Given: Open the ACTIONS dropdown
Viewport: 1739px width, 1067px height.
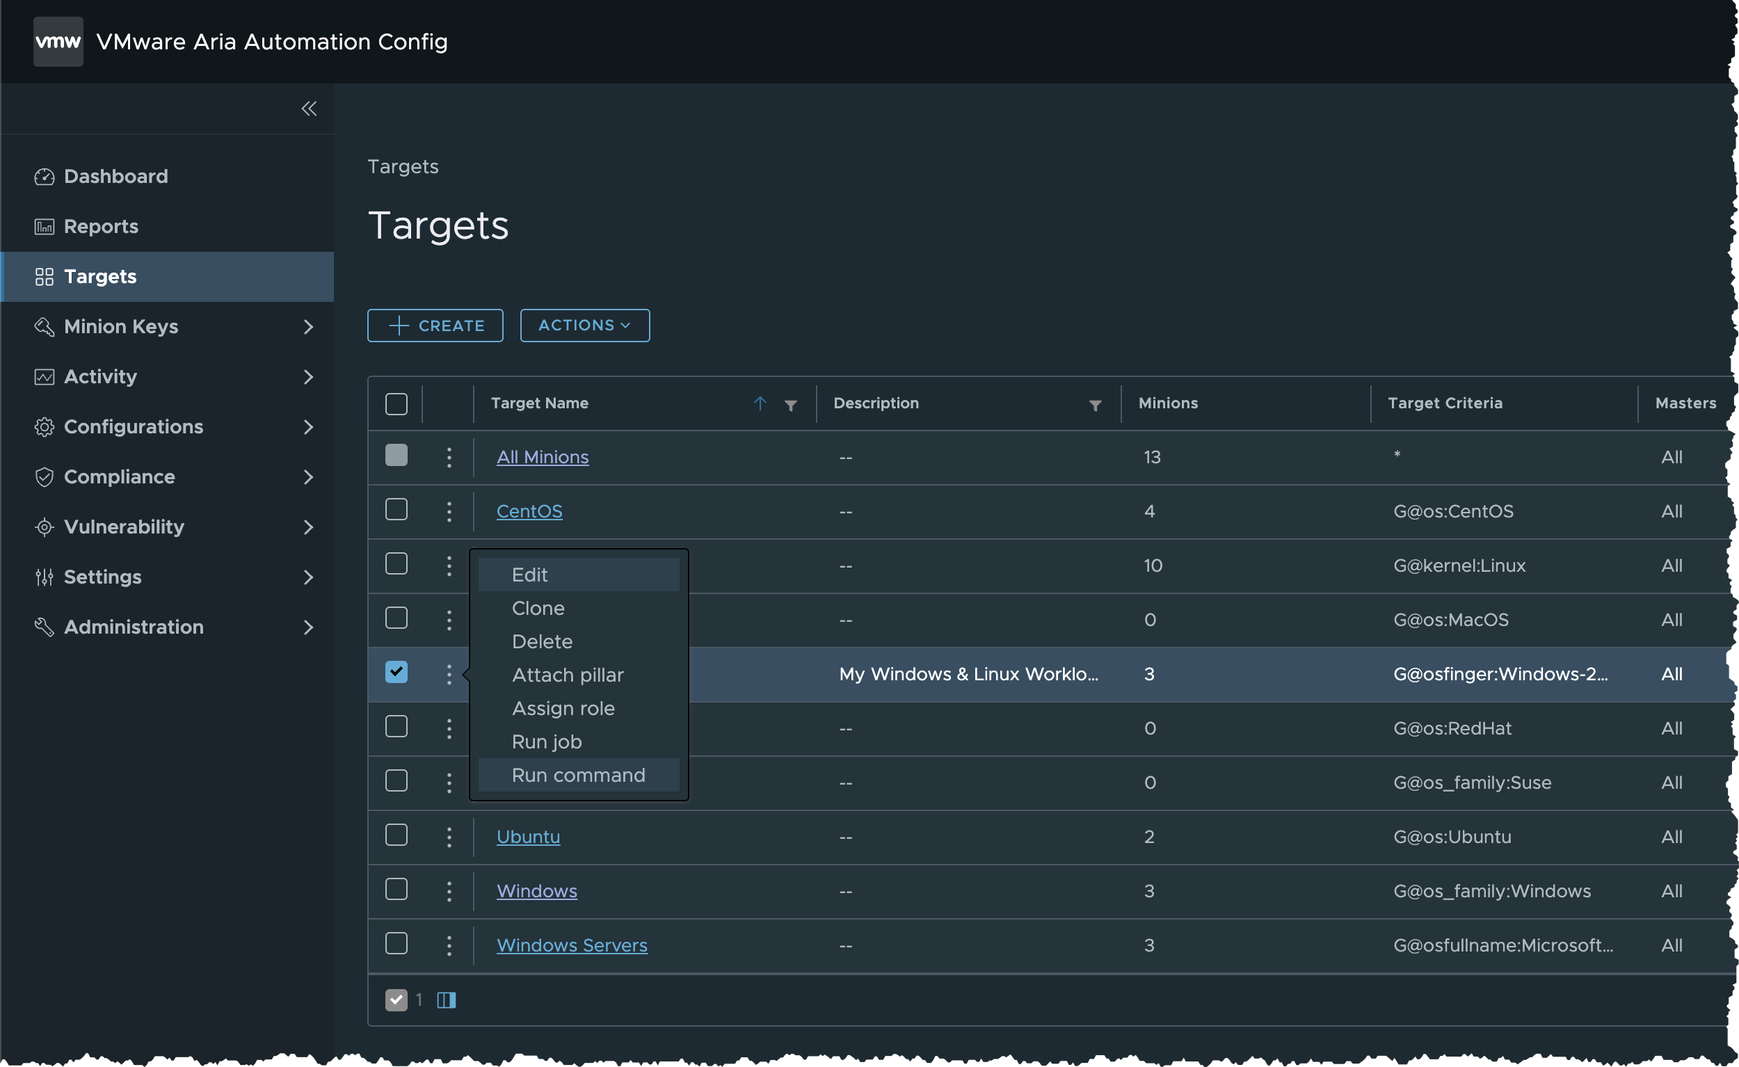Looking at the screenshot, I should point(585,326).
